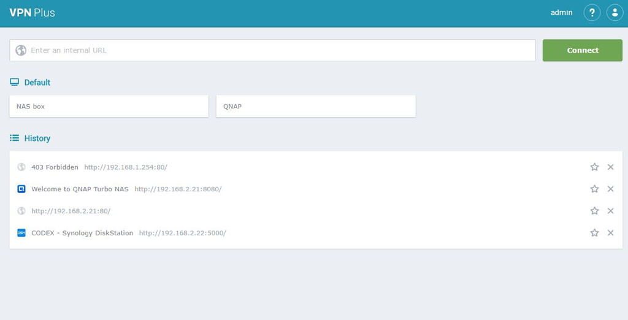Click globe icon of 403 Forbidden entry
Screen dimensions: 628x320
tap(21, 167)
